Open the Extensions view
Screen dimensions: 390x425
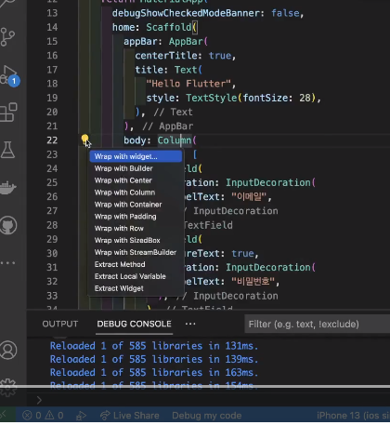pos(8,113)
